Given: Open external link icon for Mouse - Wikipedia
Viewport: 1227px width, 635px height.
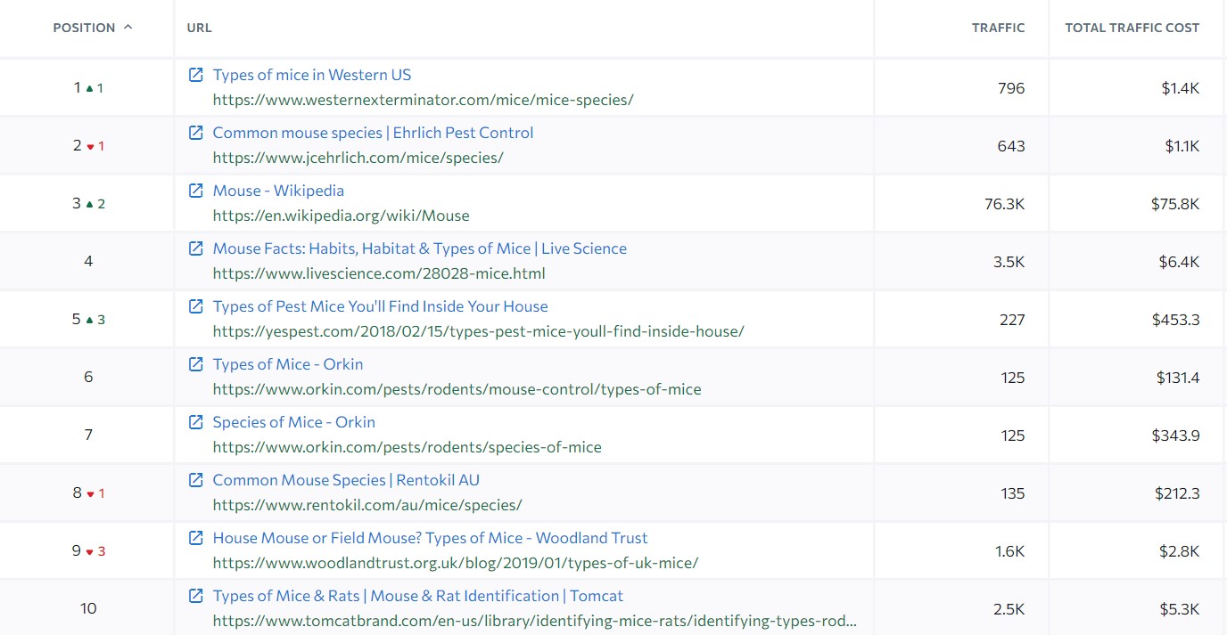Looking at the screenshot, I should [x=196, y=191].
